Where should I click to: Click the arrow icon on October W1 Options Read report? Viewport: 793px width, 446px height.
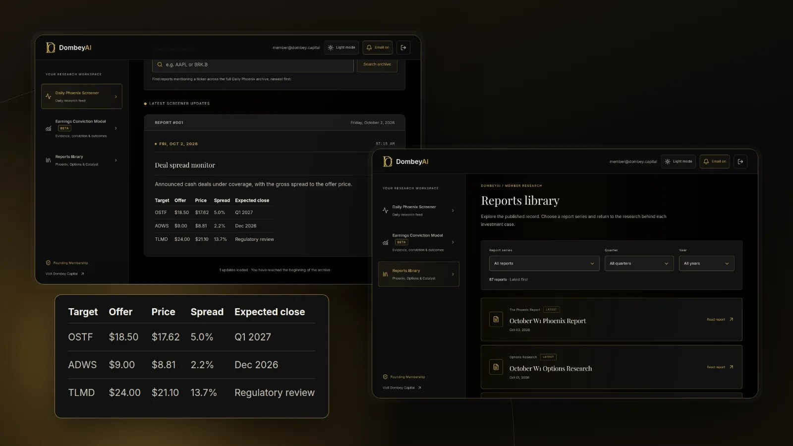[x=731, y=367]
